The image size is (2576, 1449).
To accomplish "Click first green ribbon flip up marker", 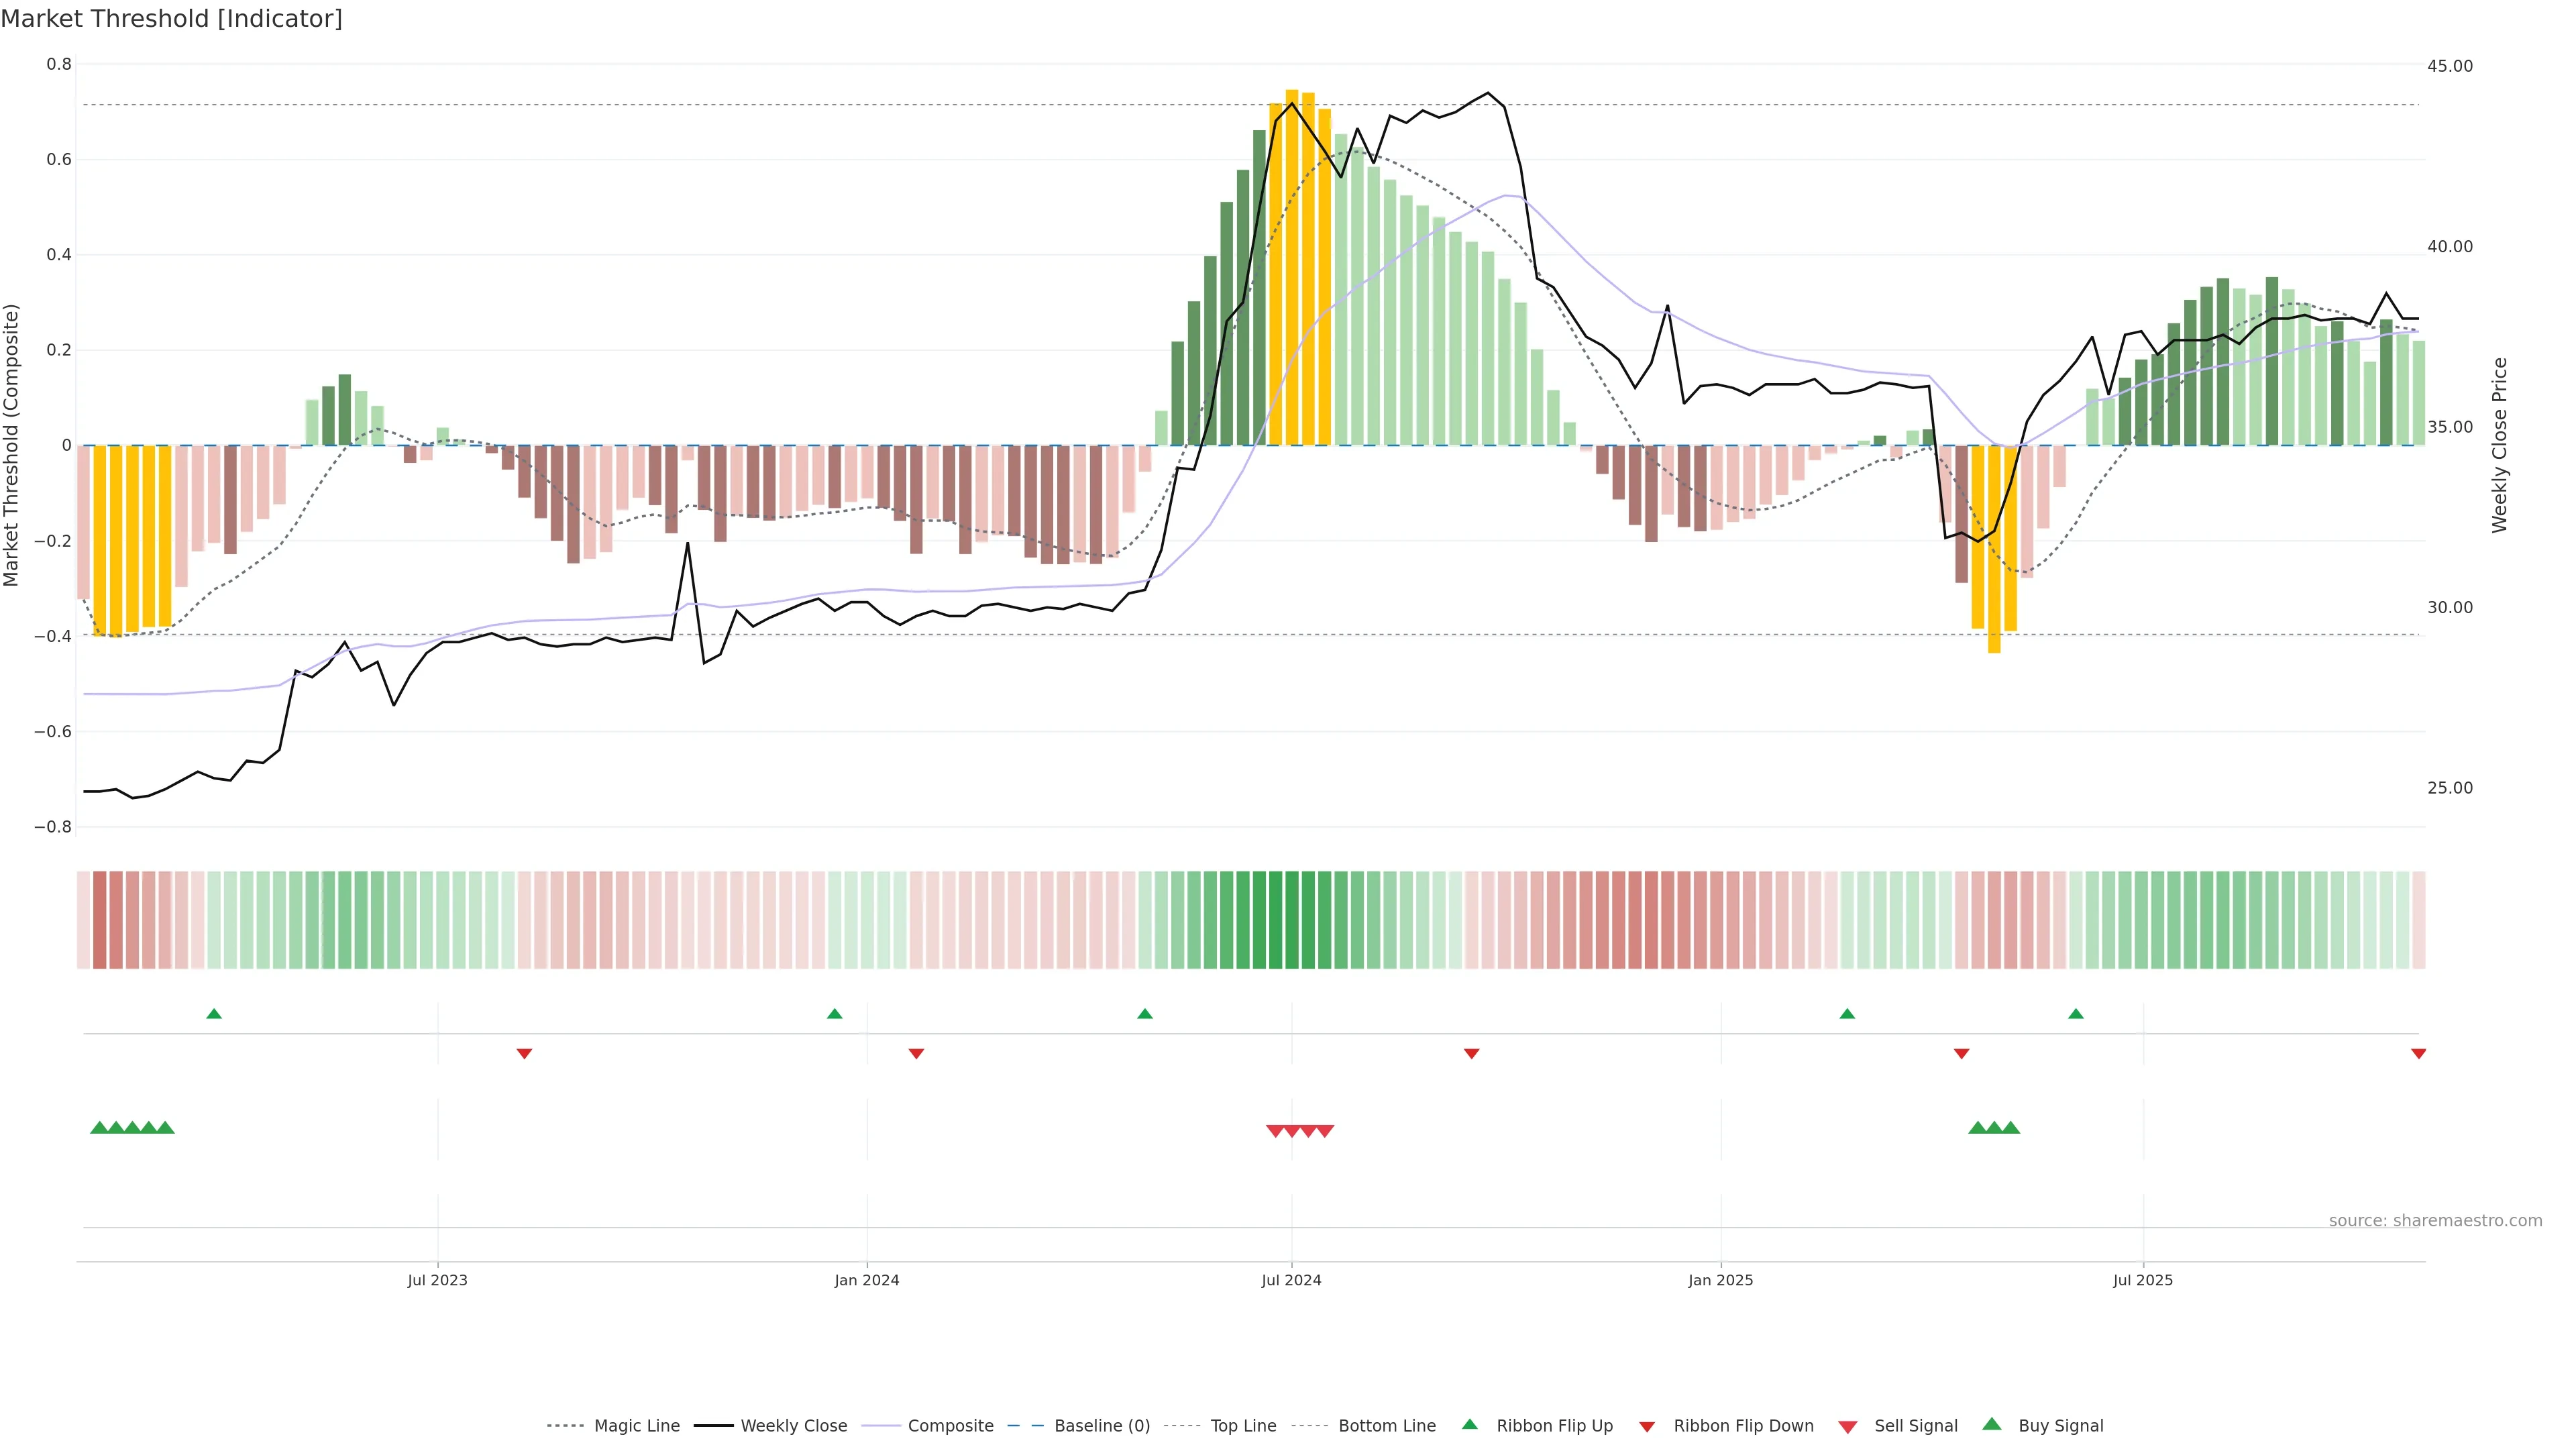I will pyautogui.click(x=214, y=1014).
